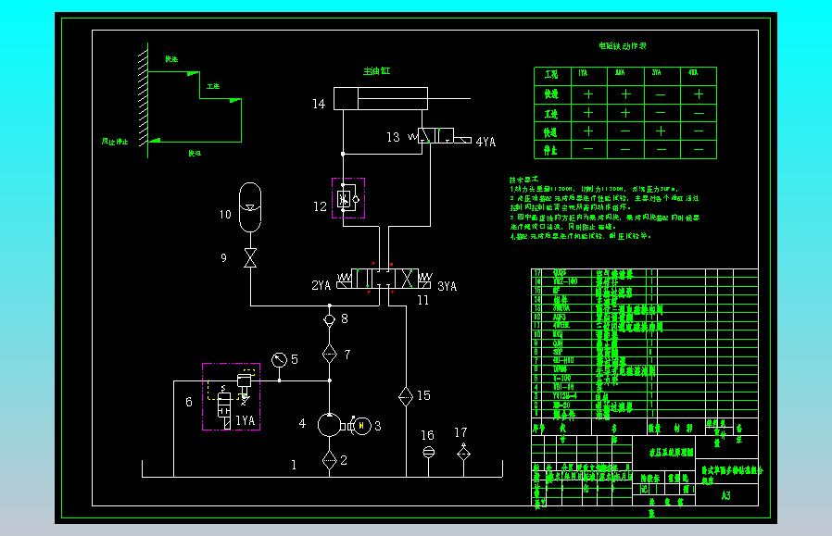Viewport: 832px width, 536px height.
Task: Select the '+' under 4YA in 快进 row
Action: [x=699, y=93]
